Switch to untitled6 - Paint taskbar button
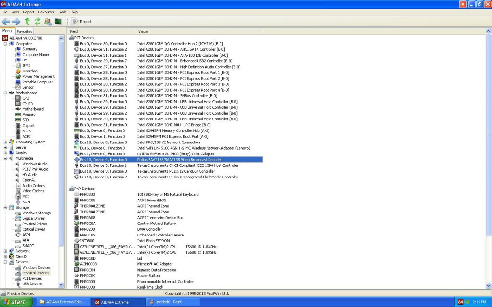Image resolution: width=492 pixels, height=307 pixels. [x=172, y=302]
